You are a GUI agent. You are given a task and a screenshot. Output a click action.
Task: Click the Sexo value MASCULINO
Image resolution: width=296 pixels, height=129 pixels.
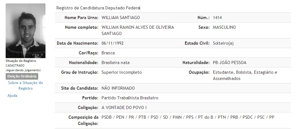coord(224,27)
